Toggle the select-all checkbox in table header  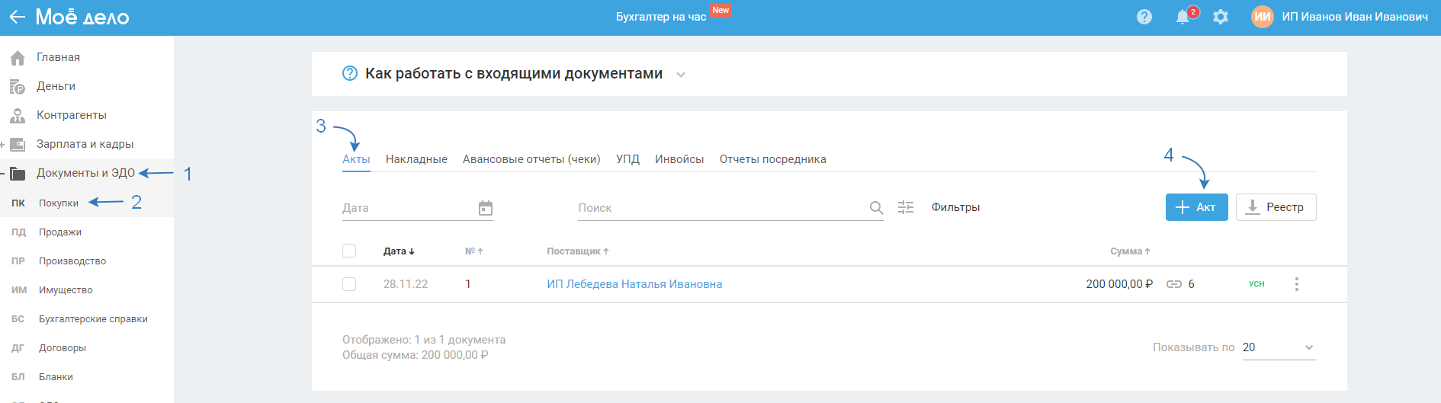(x=349, y=251)
